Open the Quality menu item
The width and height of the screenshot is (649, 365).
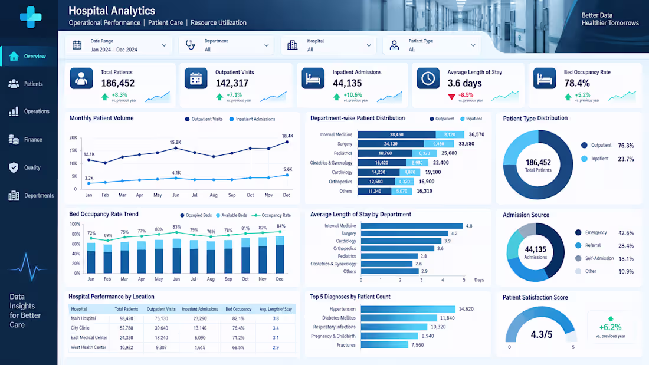point(29,167)
